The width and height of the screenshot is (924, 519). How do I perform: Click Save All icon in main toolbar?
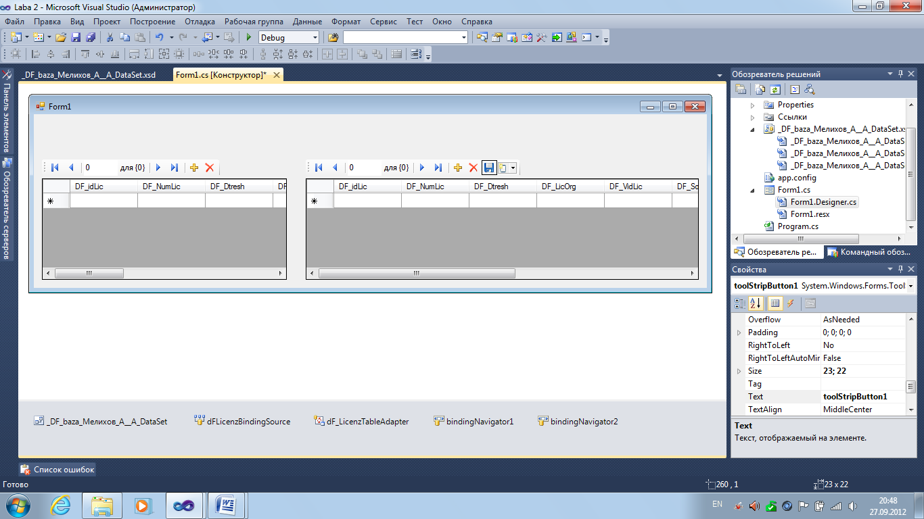(x=90, y=38)
